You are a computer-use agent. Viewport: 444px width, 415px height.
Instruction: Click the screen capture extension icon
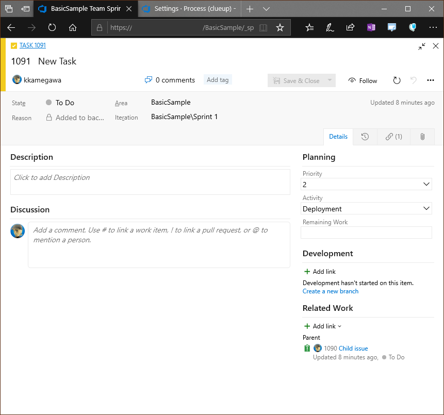391,27
